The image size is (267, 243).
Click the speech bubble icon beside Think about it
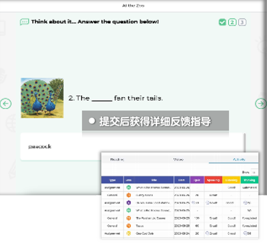(24, 22)
